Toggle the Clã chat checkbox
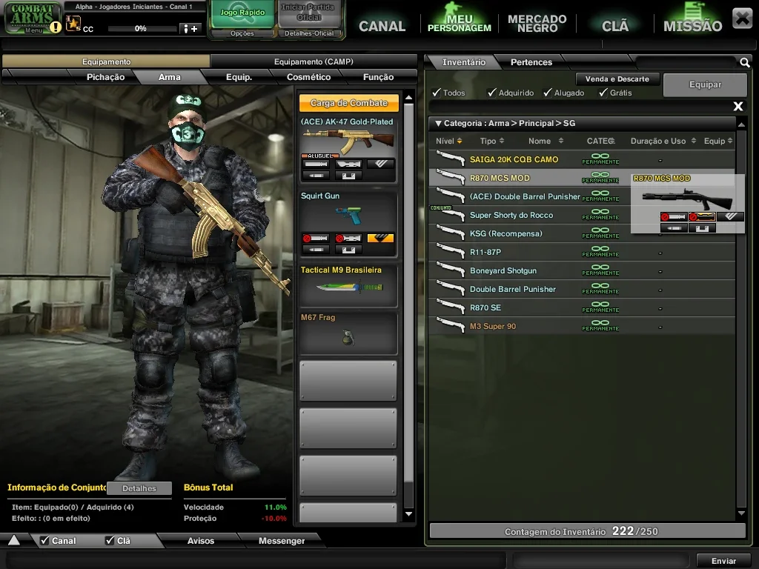Image resolution: width=759 pixels, height=569 pixels. tap(110, 540)
